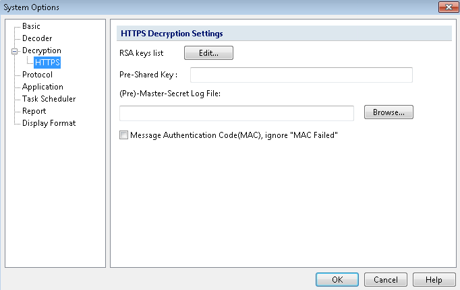Close the System Options window
The image size is (460, 290).
tap(449, 7)
